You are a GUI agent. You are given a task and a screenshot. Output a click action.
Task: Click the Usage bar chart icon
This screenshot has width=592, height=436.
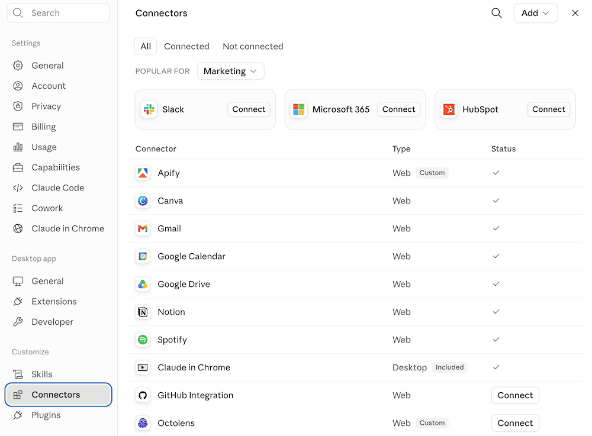tap(18, 147)
